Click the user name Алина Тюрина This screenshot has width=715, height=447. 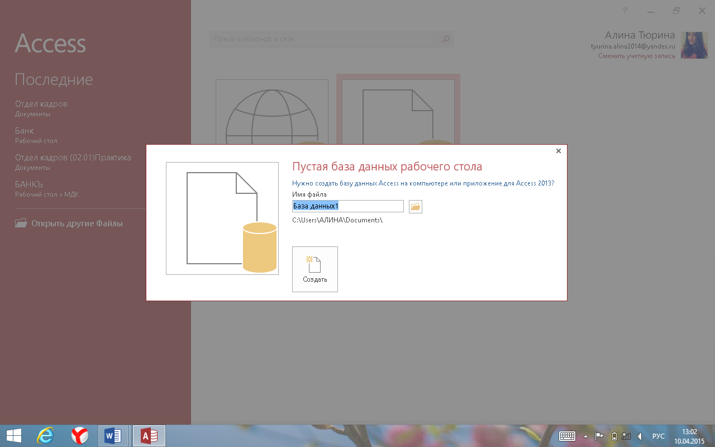point(640,35)
